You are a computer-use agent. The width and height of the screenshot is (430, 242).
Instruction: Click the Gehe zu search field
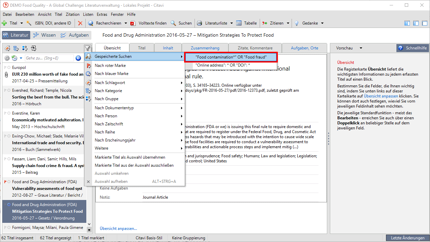click(49, 58)
